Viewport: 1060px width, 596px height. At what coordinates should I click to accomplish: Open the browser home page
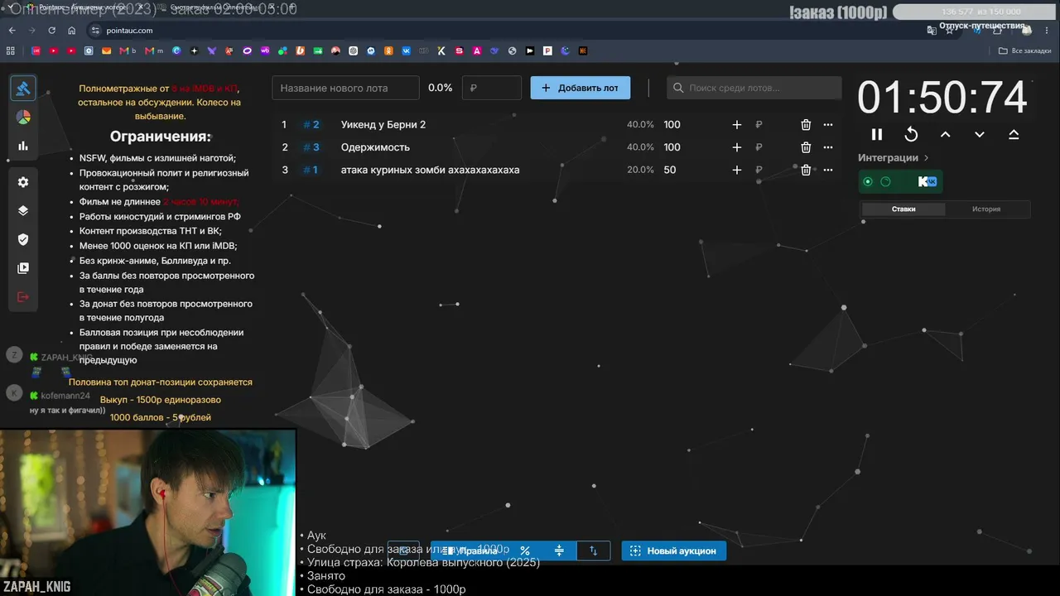coord(72,31)
